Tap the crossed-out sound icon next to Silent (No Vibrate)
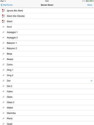Screen dimensions: 94x125 [3, 16]
